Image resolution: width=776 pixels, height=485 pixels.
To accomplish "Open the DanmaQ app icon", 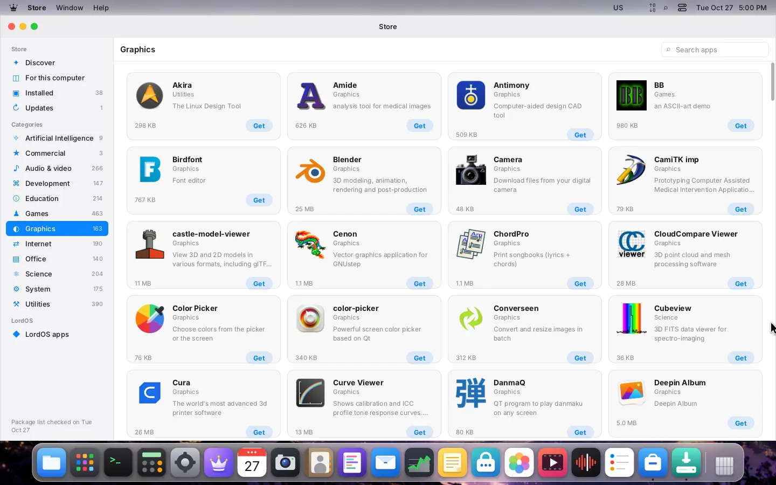I will (x=471, y=393).
